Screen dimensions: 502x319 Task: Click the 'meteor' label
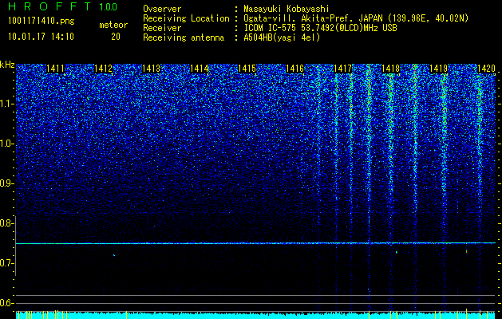(x=113, y=25)
